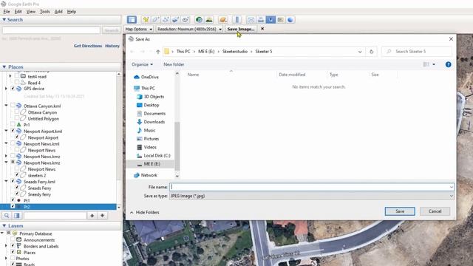Collapse the Places panel header
The image size is (473, 266).
4,67
